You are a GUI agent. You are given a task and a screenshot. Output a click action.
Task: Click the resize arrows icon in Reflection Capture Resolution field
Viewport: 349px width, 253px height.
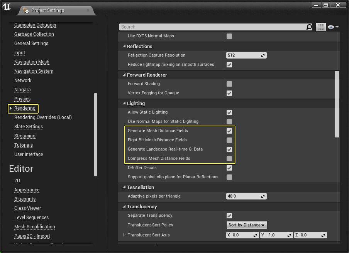pos(263,55)
